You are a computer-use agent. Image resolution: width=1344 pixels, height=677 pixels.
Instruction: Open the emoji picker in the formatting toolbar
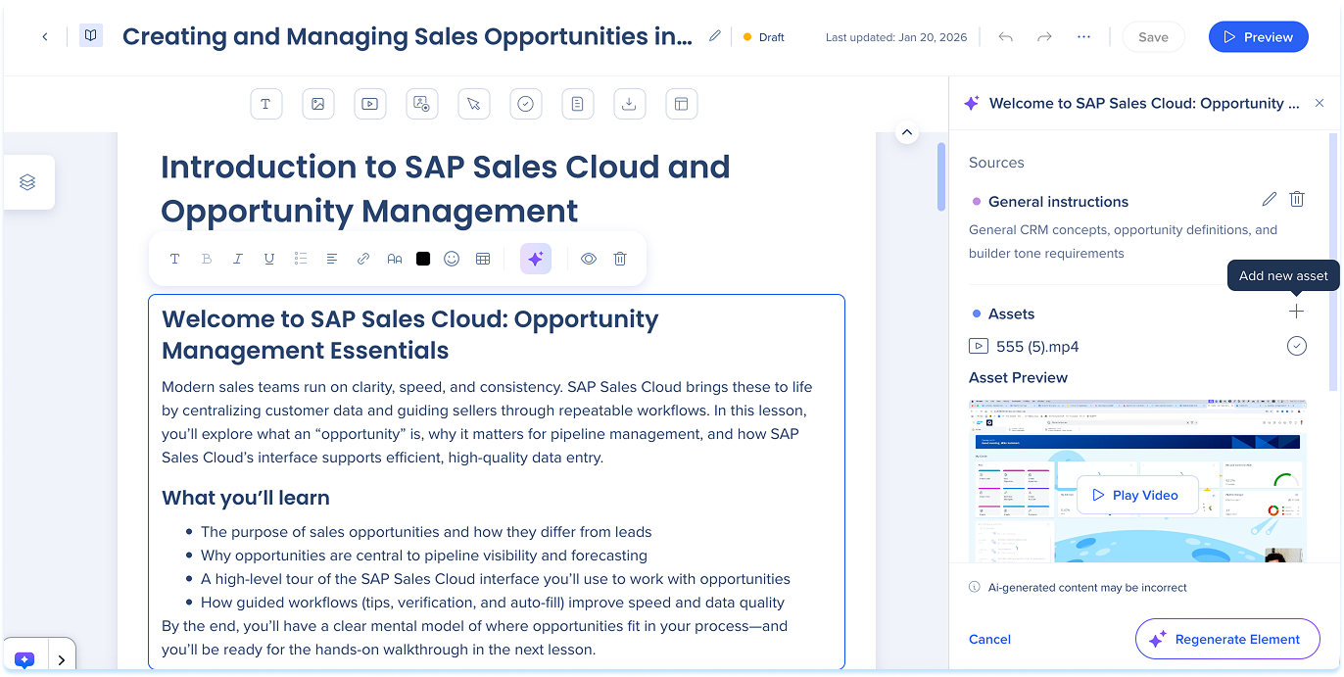pyautogui.click(x=452, y=259)
